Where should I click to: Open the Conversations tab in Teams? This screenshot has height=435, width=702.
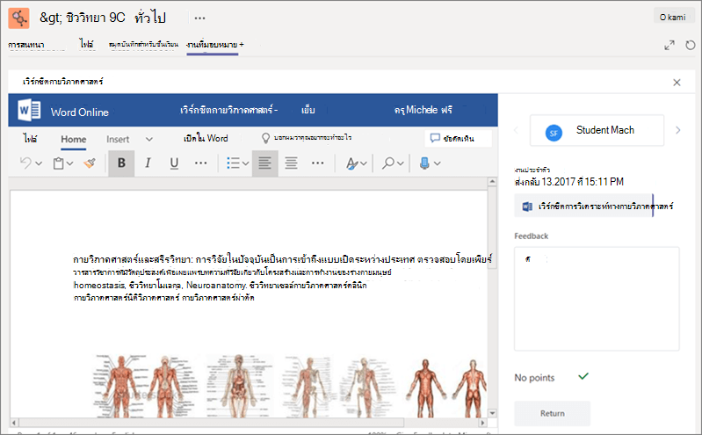click(x=26, y=45)
